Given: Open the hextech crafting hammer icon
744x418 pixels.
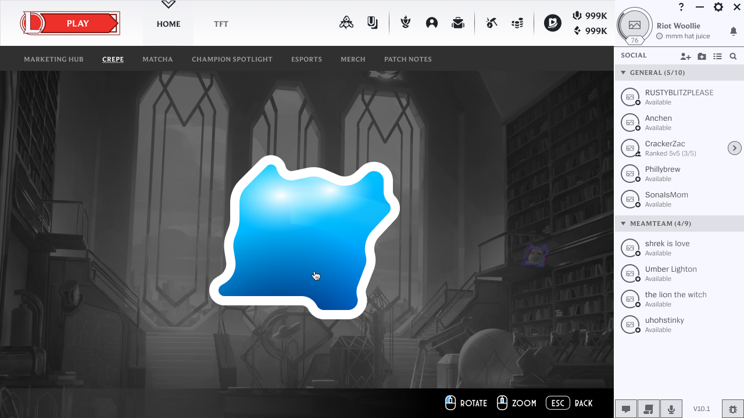Looking at the screenshot, I should point(492,23).
